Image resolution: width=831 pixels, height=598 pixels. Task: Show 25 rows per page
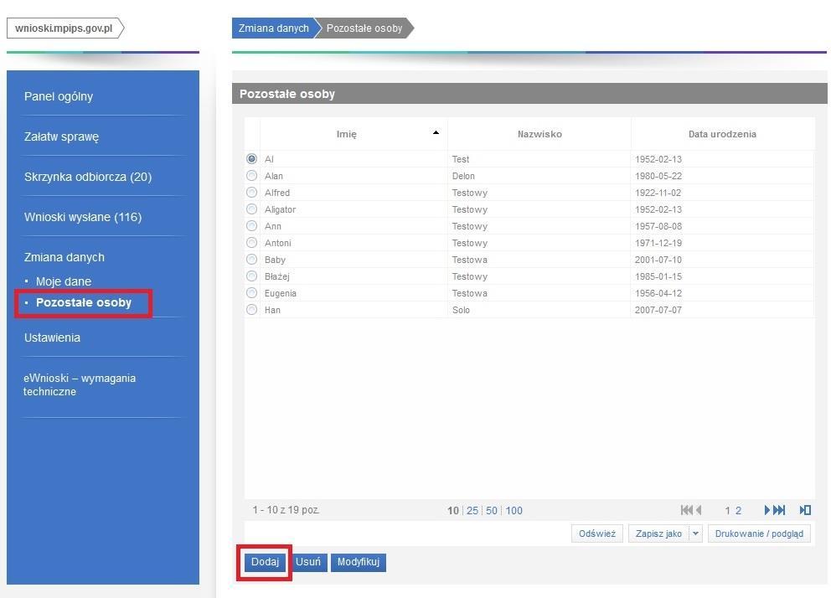pos(472,511)
